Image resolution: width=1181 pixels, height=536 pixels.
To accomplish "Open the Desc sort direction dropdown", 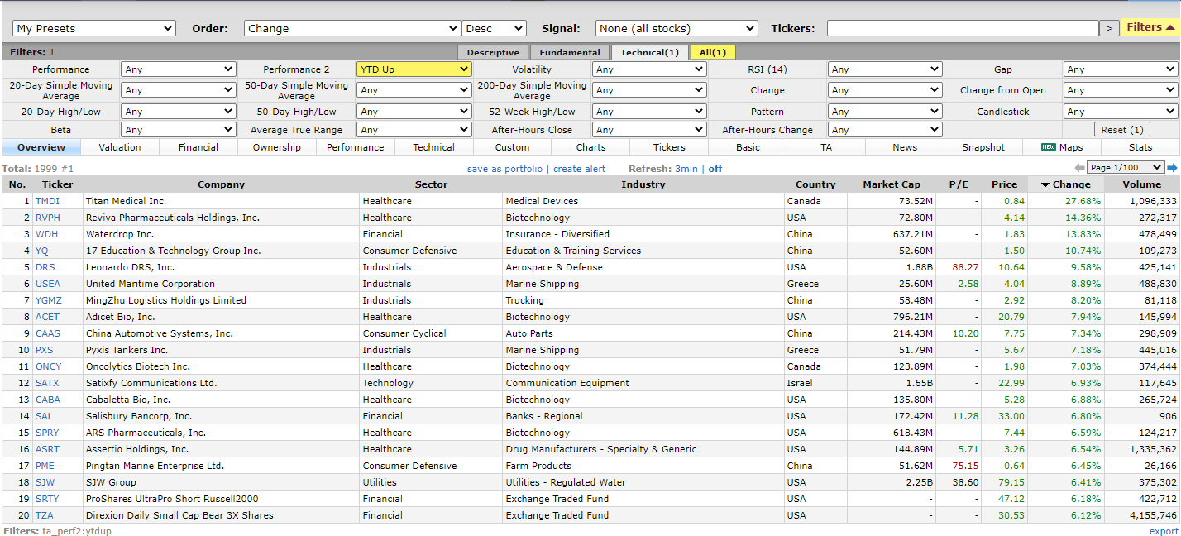I will pyautogui.click(x=494, y=28).
